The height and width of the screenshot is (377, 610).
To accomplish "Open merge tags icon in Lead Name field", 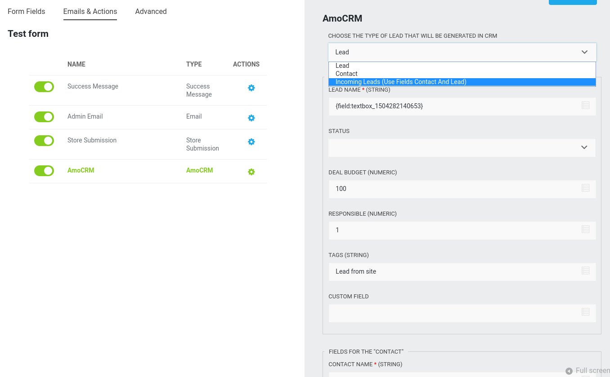I will (x=585, y=106).
